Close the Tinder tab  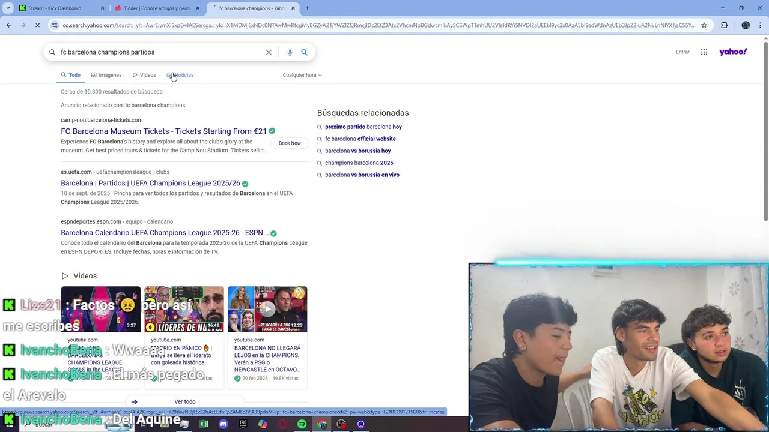pos(198,8)
